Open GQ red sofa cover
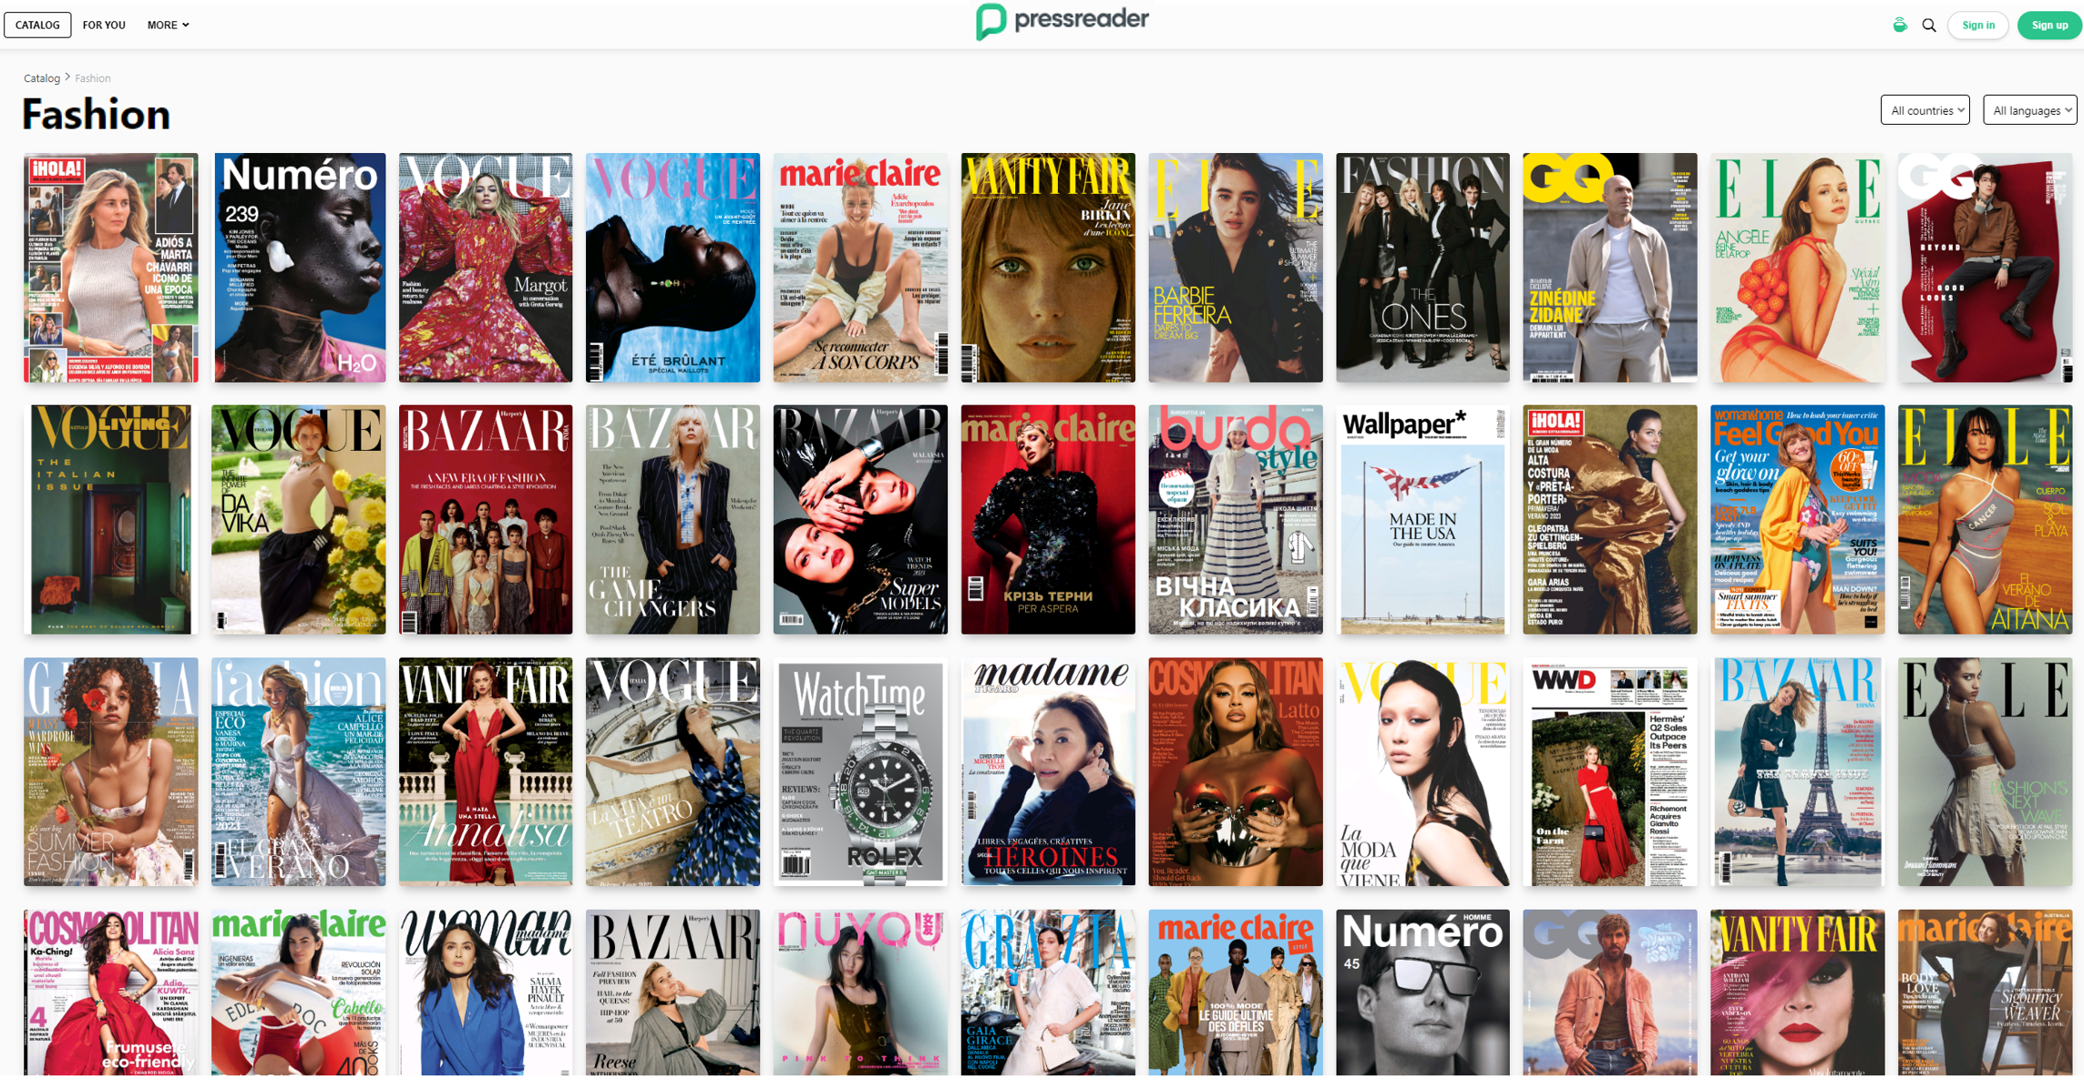Viewport: 2084px width, 1080px height. click(x=1985, y=268)
